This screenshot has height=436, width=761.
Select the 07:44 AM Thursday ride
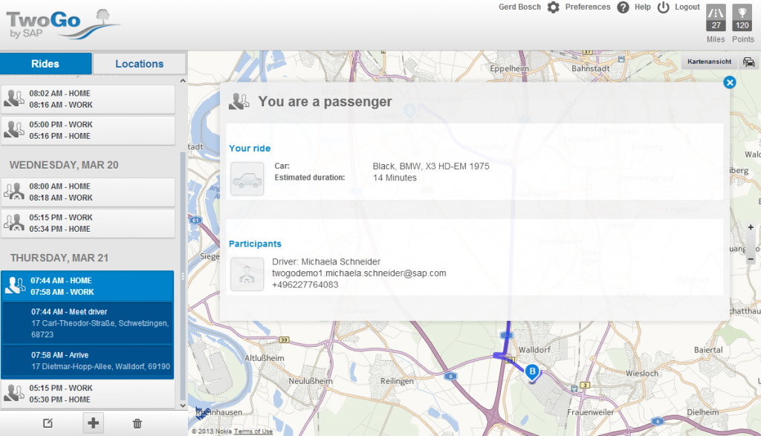(x=88, y=286)
